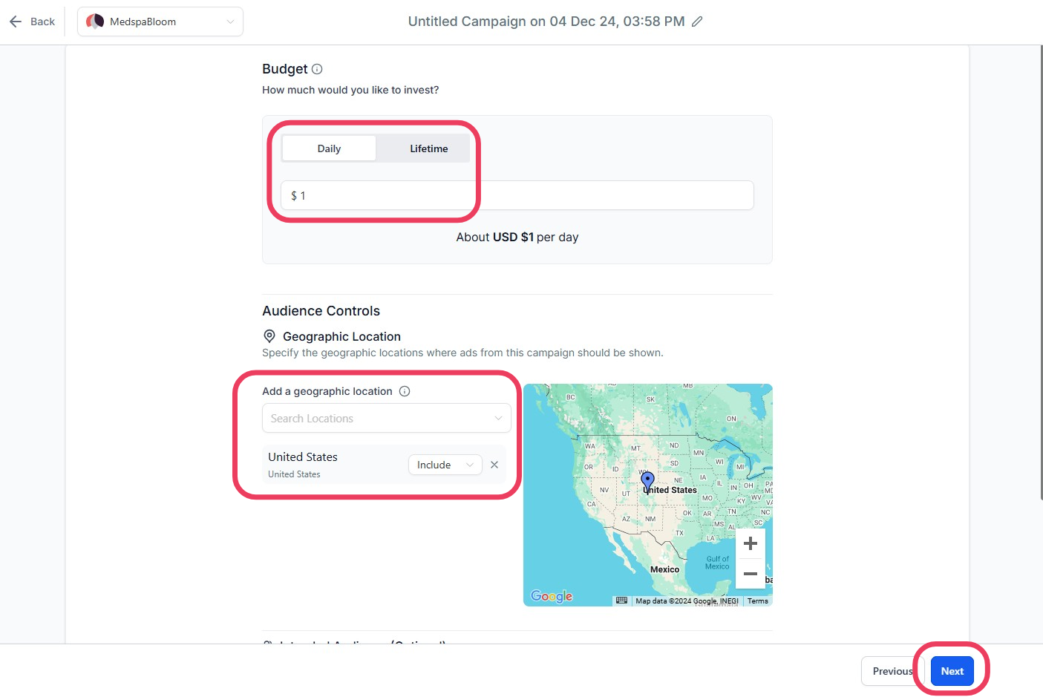This screenshot has width=1043, height=697.
Task: Click the map keyboard shortcuts icon
Action: pyautogui.click(x=622, y=601)
